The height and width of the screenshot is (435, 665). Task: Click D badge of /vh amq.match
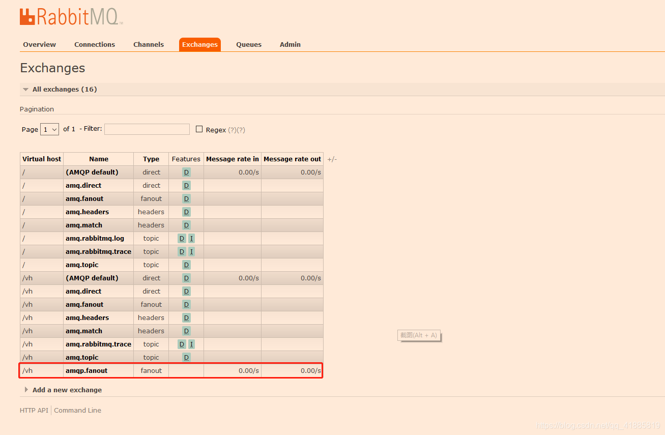point(186,331)
